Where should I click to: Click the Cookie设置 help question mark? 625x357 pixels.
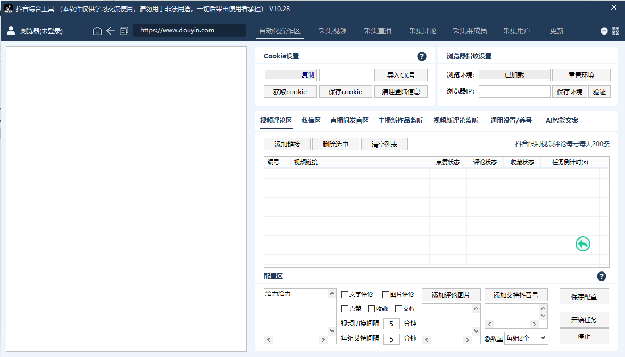[x=422, y=56]
